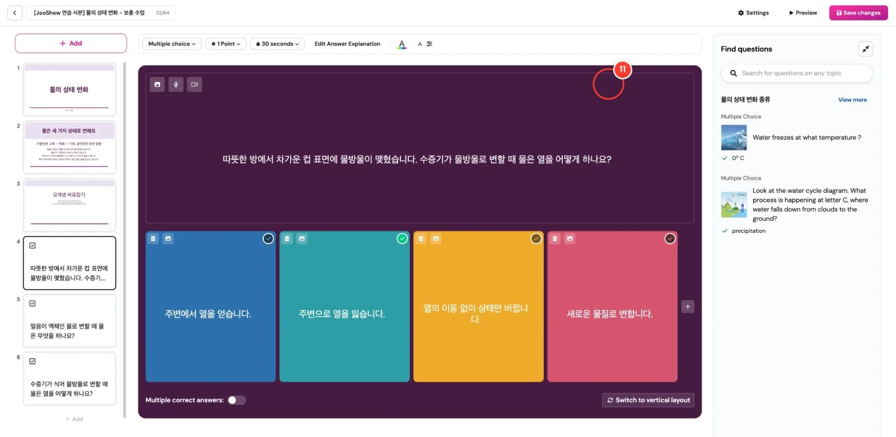The image size is (896, 437).
Task: Add an image to the red answer
Action: [x=570, y=239]
